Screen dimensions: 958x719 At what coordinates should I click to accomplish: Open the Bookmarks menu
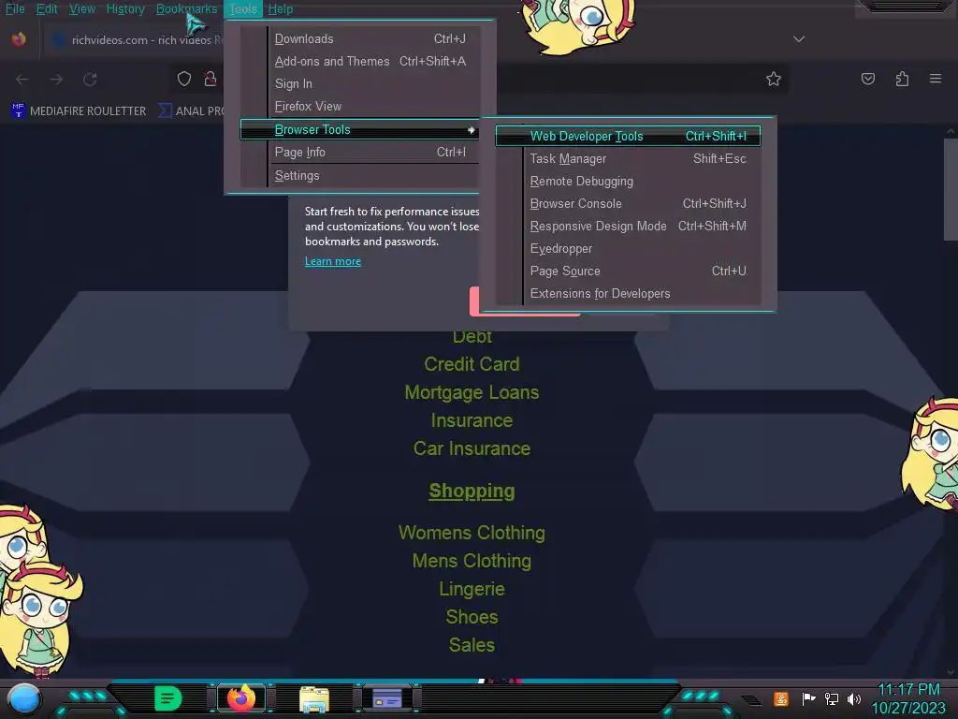[x=186, y=8]
